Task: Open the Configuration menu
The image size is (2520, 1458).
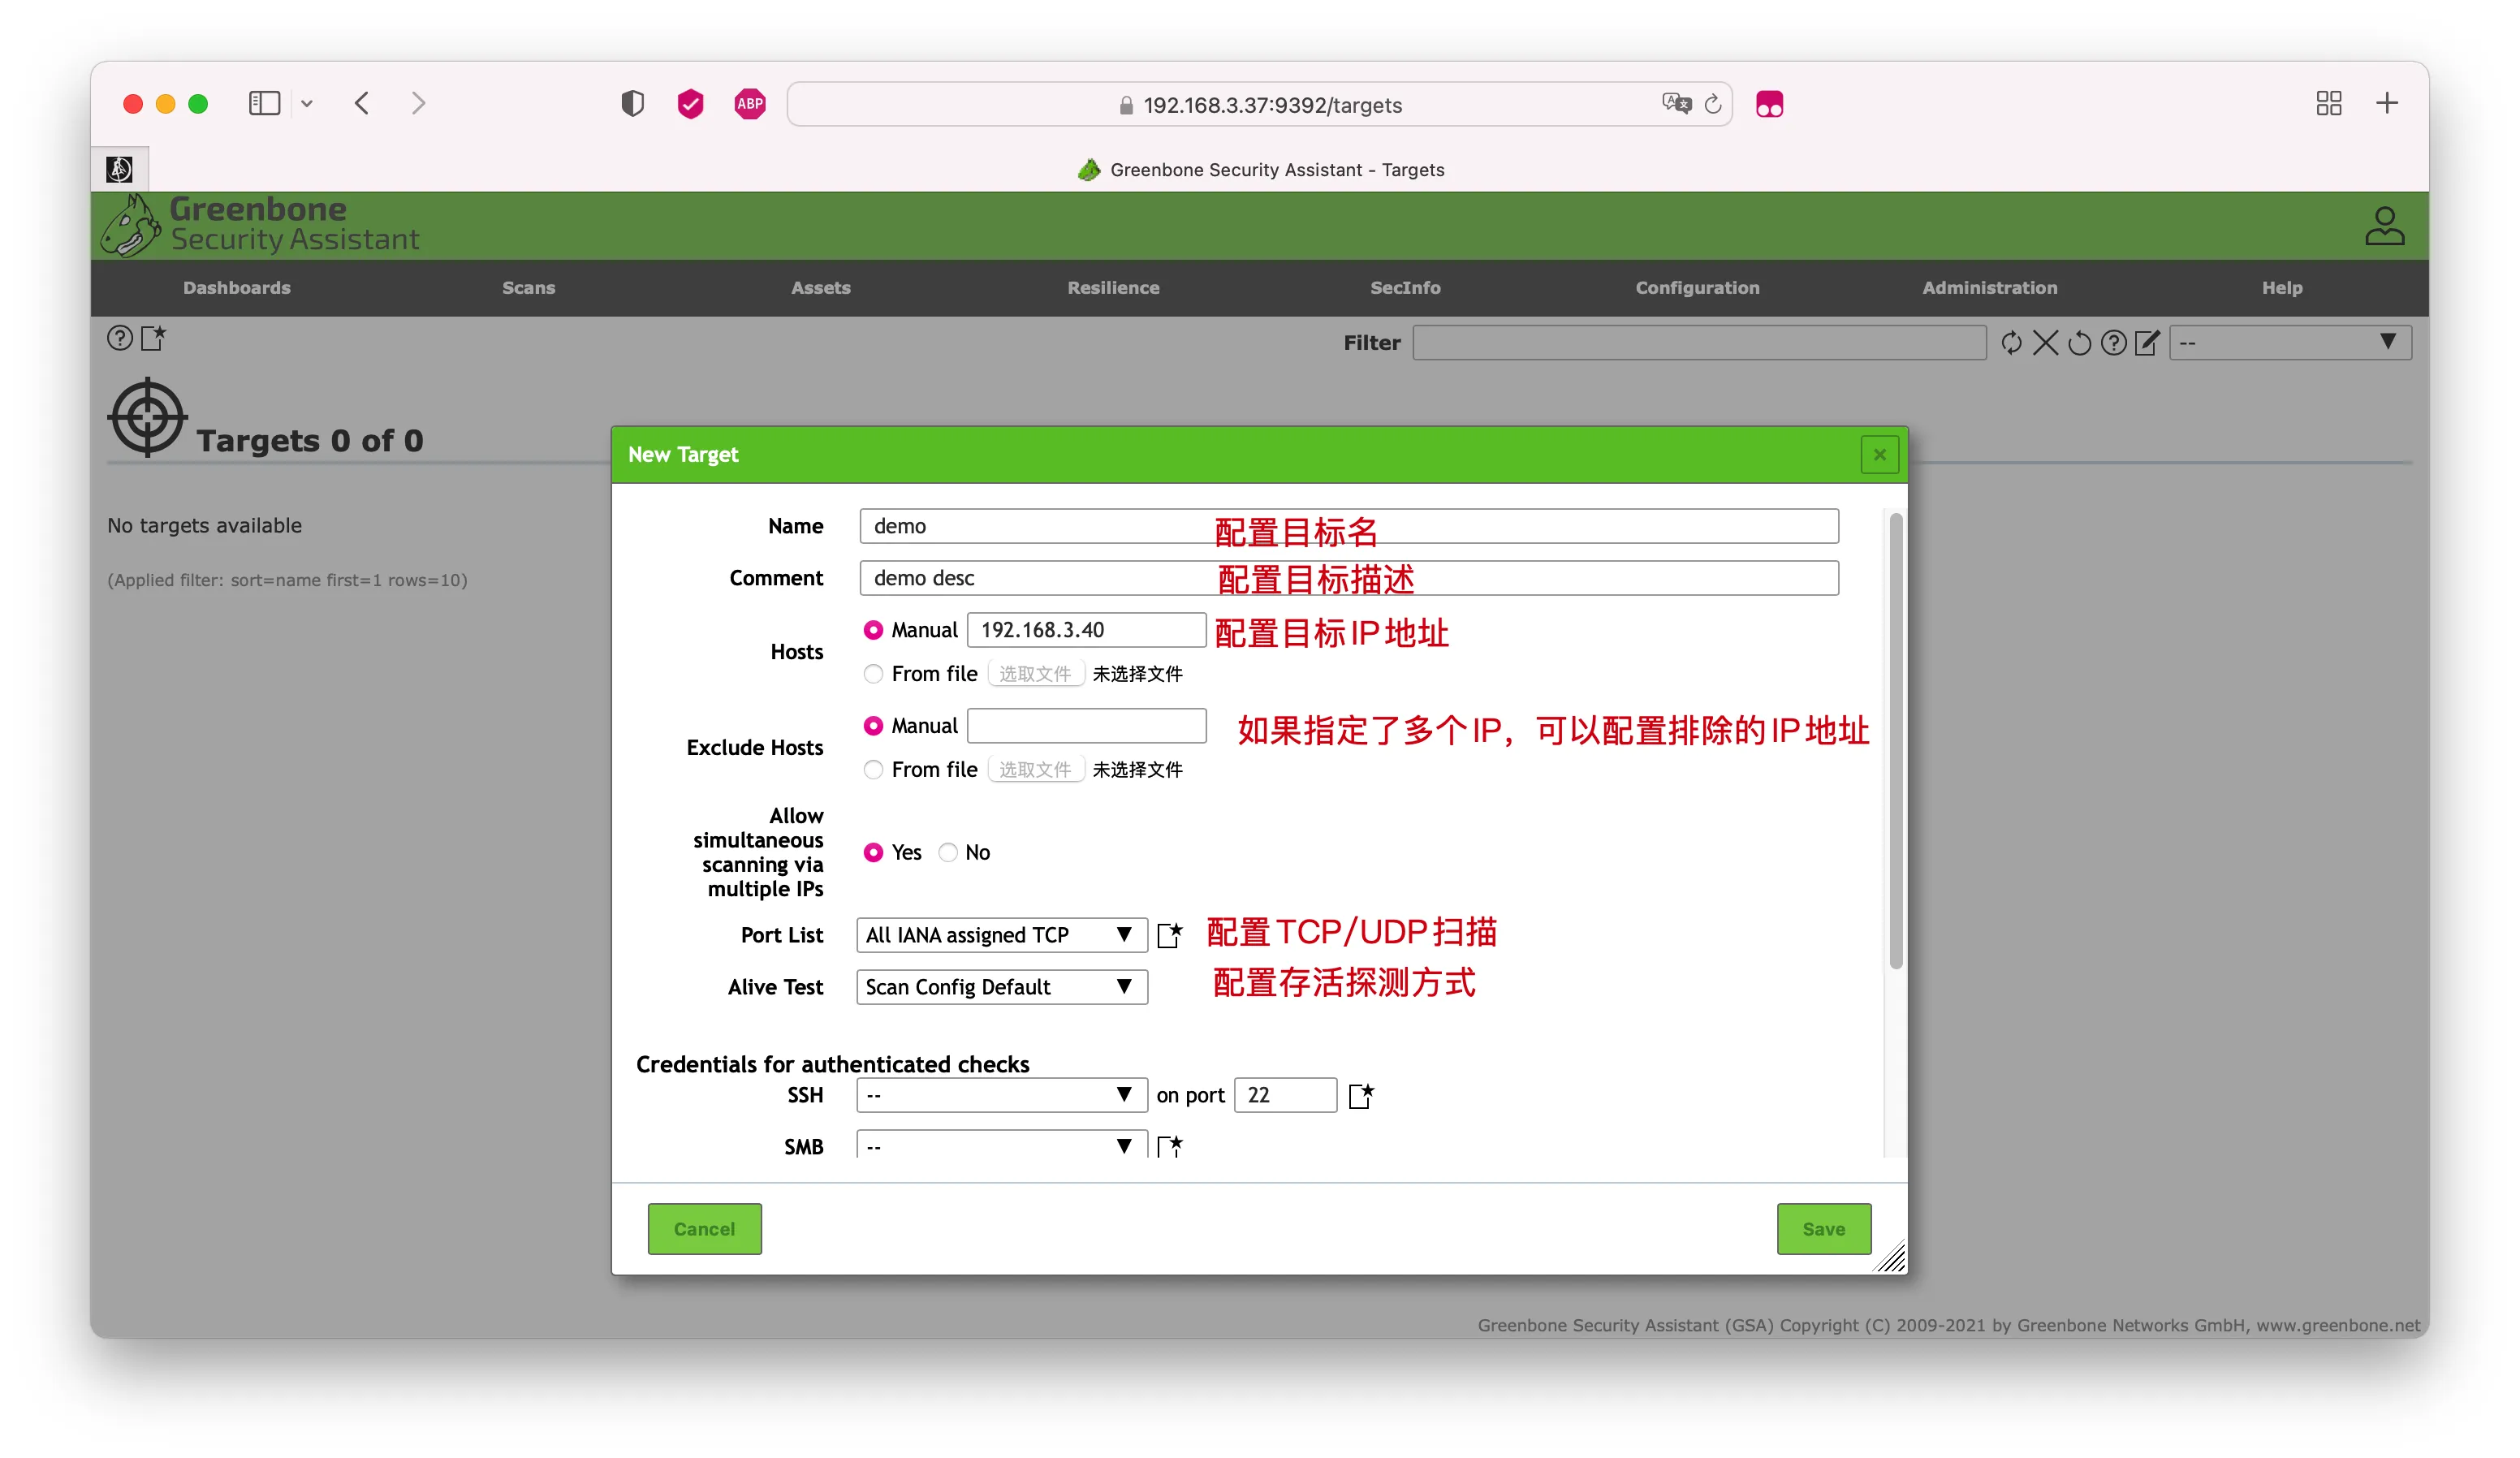Action: click(x=1697, y=288)
